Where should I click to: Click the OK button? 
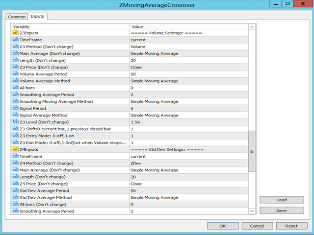coord(223,226)
